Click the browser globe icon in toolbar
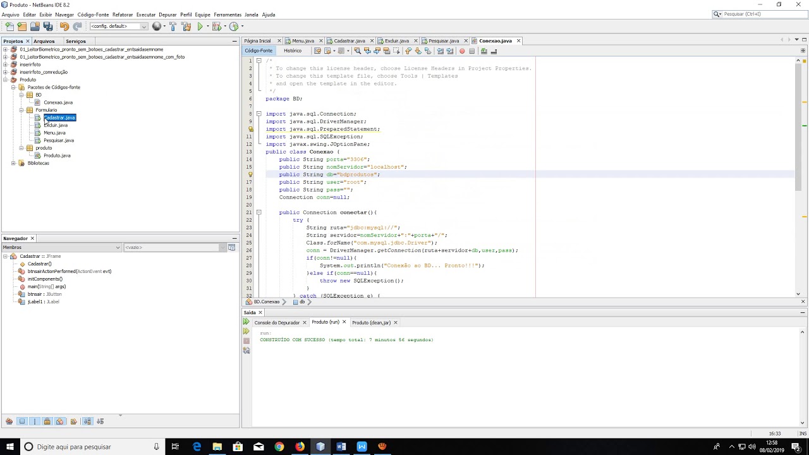 (x=156, y=27)
